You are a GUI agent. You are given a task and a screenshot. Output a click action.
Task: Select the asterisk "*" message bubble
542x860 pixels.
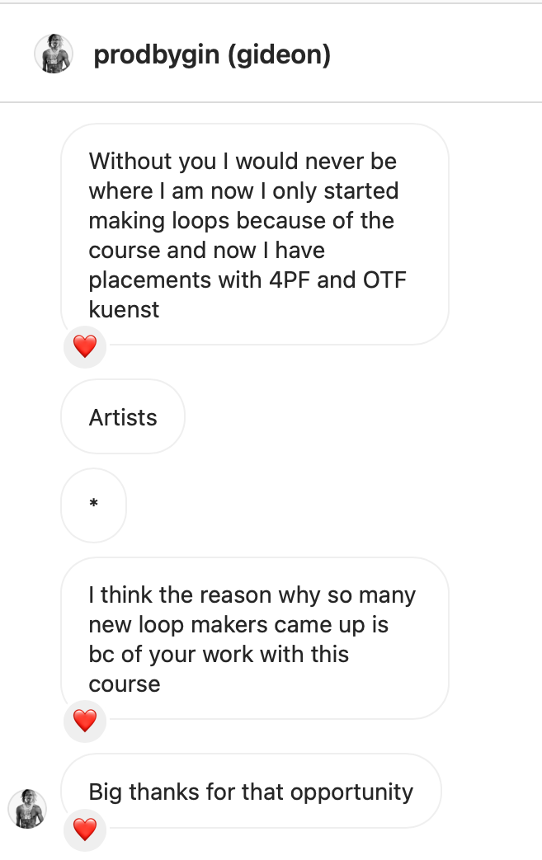[x=93, y=505]
